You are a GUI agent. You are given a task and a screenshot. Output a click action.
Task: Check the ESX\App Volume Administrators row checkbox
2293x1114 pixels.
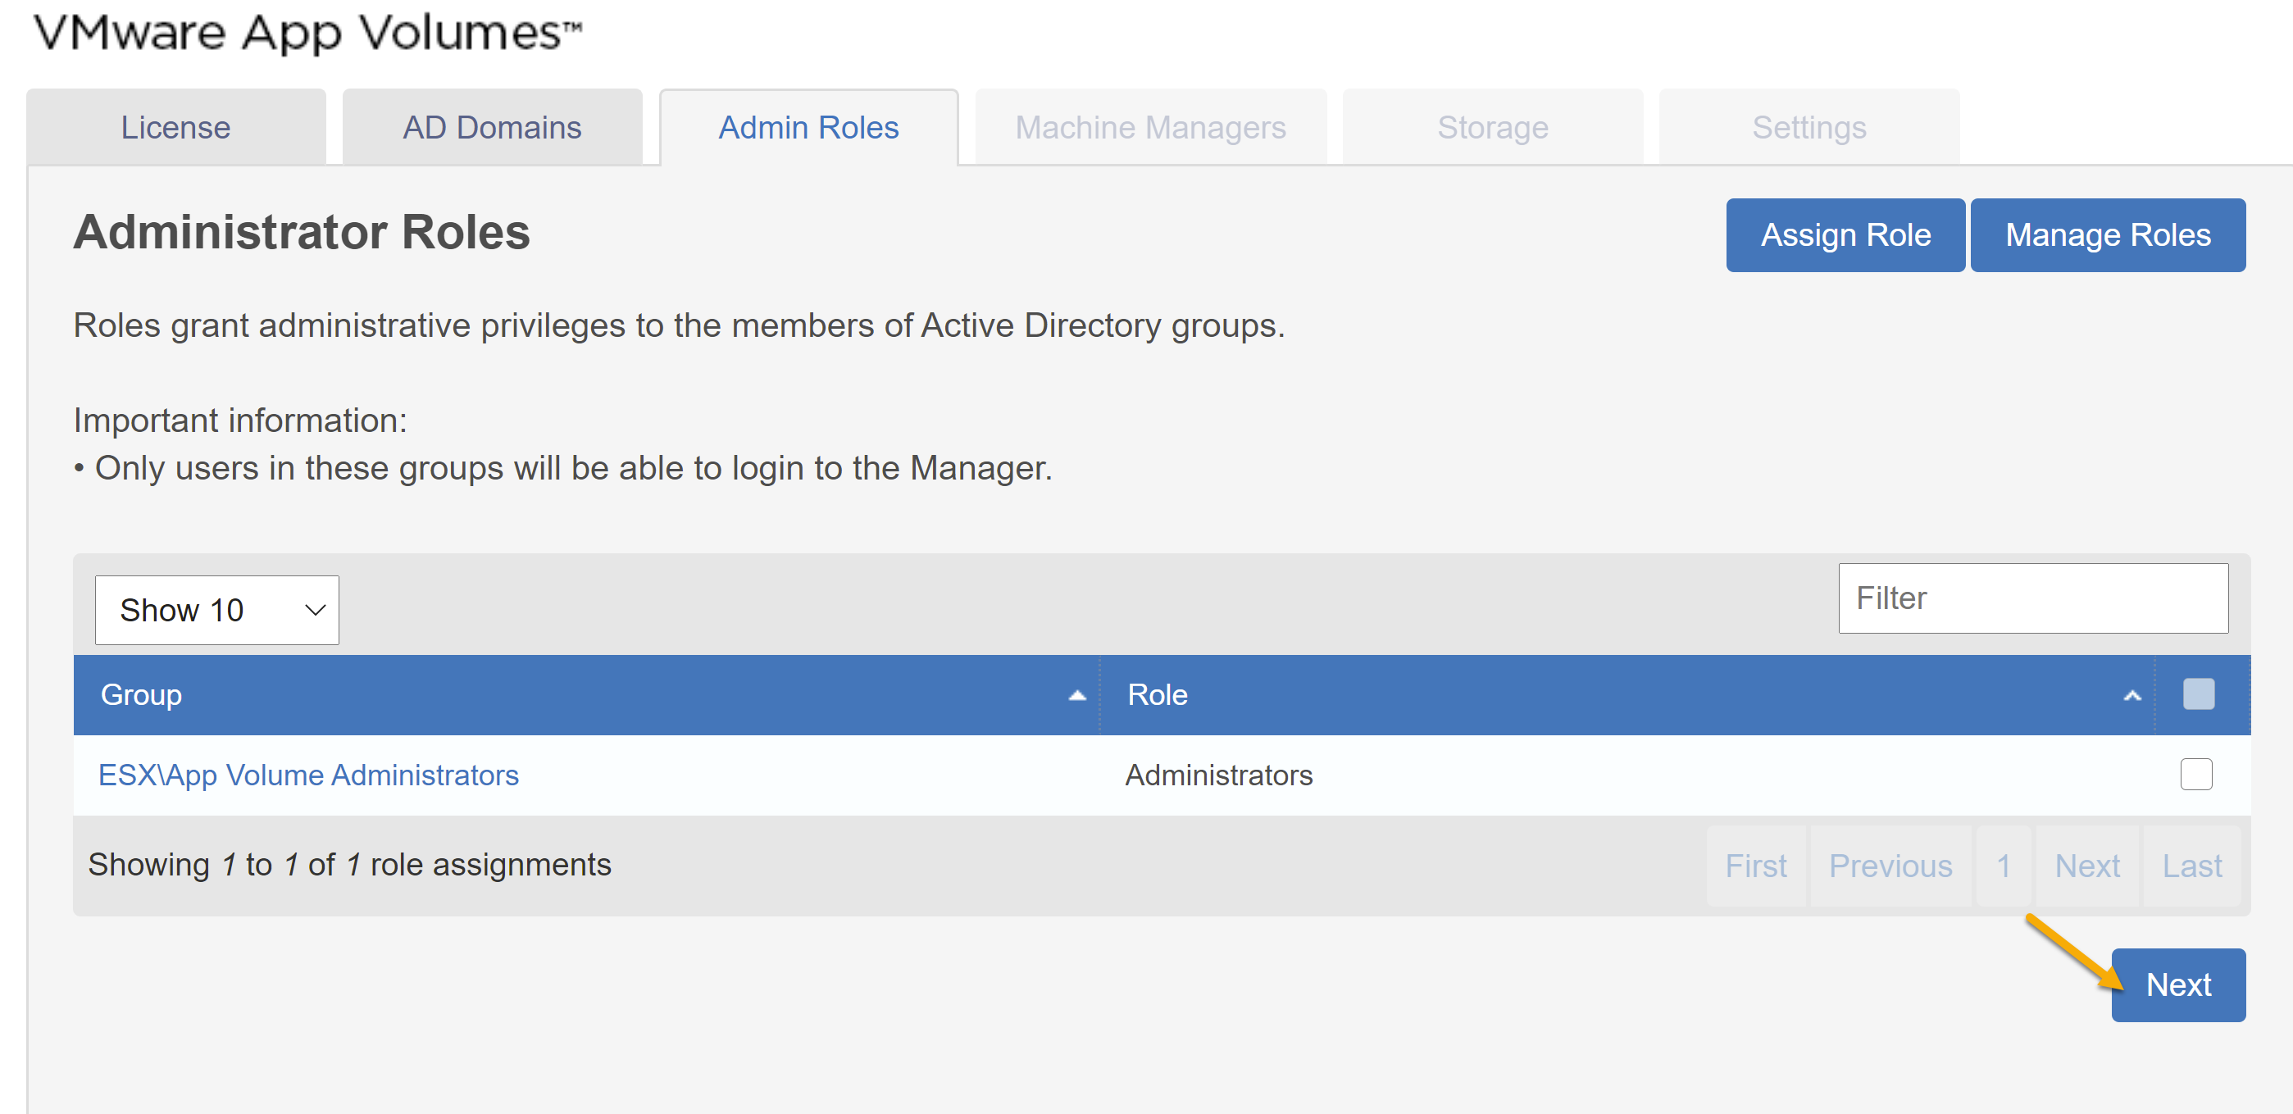2196,774
